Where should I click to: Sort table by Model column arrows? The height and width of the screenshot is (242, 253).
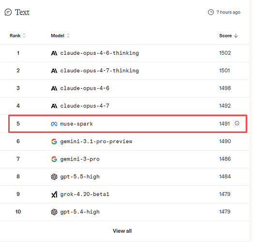tap(68, 35)
